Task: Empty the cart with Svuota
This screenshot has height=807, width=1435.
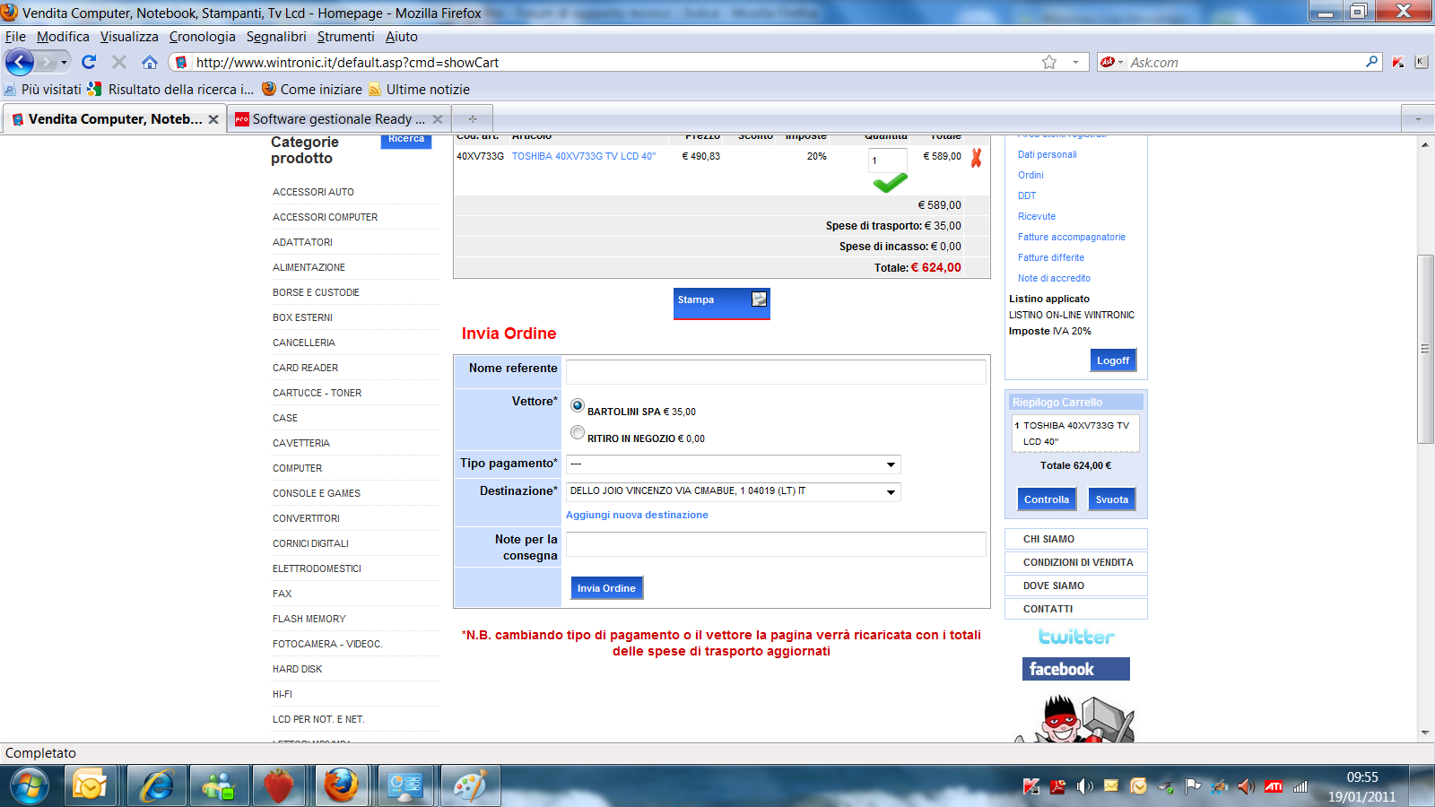Action: point(1112,499)
